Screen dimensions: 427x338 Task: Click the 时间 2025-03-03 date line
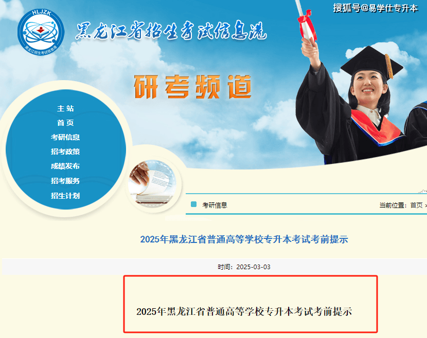[x=244, y=267]
